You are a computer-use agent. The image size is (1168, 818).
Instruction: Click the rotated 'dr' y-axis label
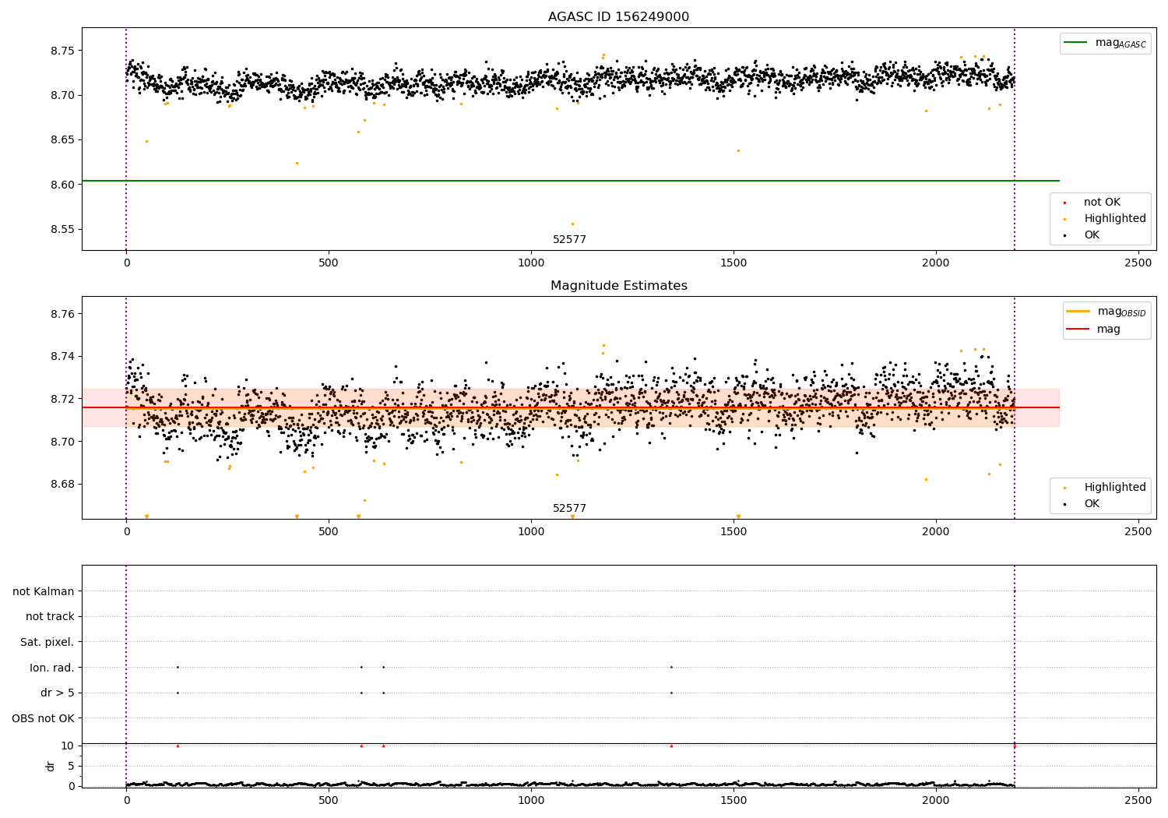tap(51, 766)
